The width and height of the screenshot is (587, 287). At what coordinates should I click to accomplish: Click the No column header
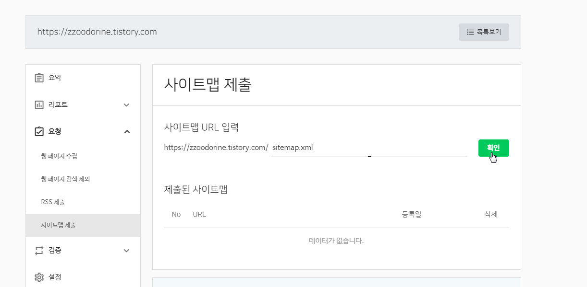tap(176, 214)
